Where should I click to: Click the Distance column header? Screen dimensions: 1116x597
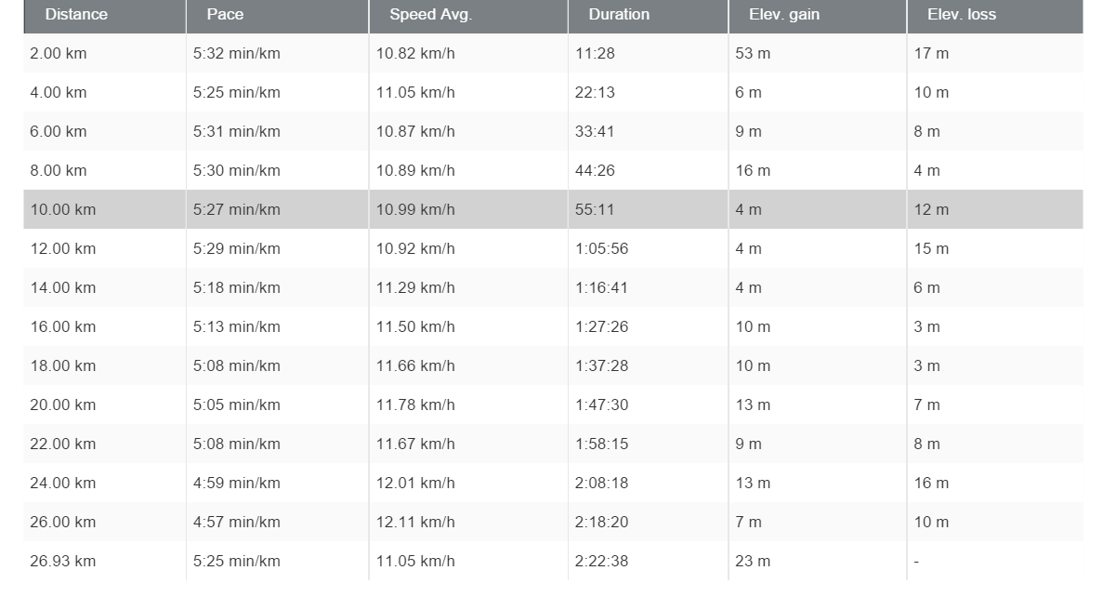tap(76, 15)
